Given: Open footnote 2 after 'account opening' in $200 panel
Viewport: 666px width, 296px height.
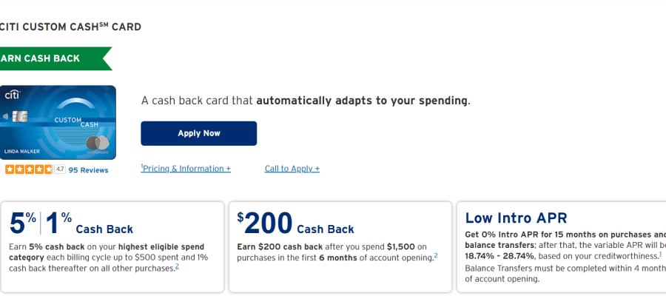Looking at the screenshot, I should tap(436, 255).
